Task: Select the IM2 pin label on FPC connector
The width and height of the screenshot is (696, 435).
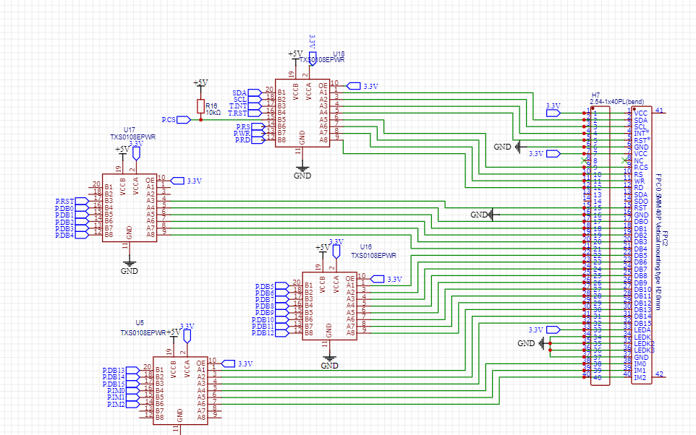Action: 640,377
